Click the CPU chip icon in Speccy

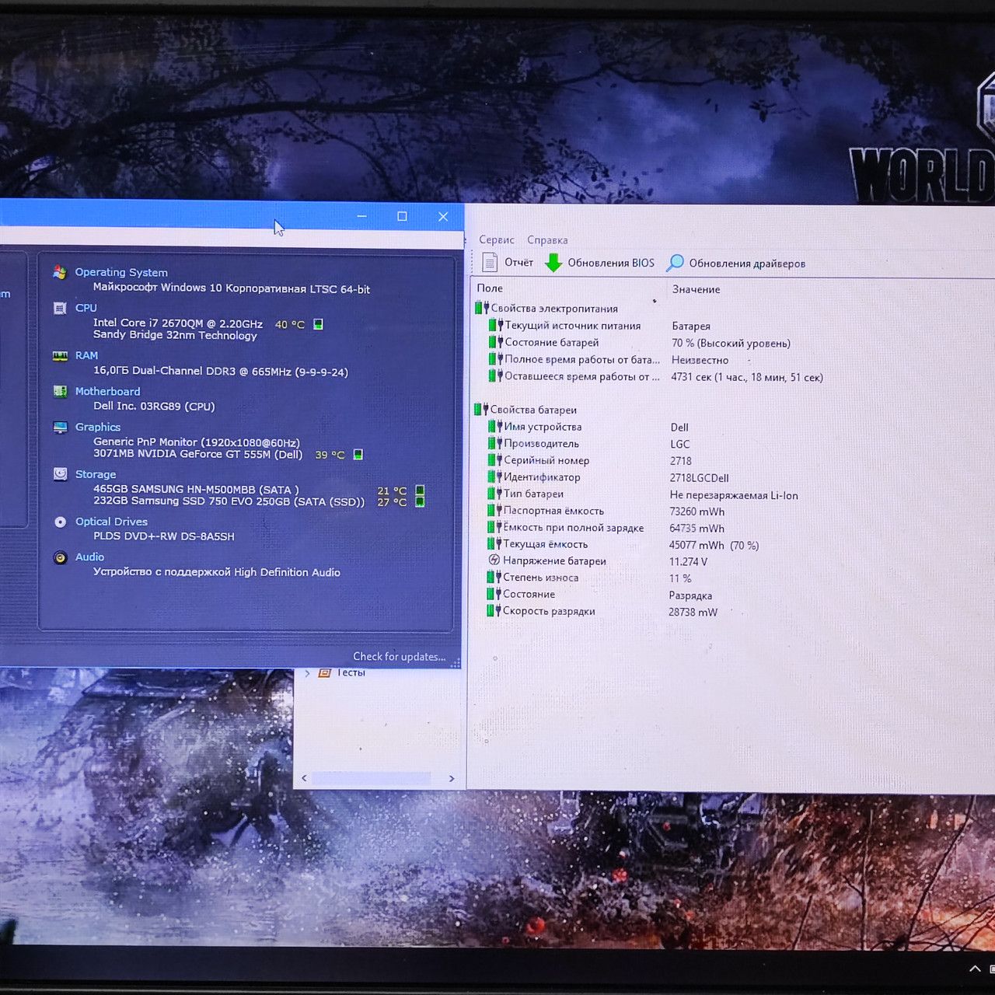click(60, 309)
